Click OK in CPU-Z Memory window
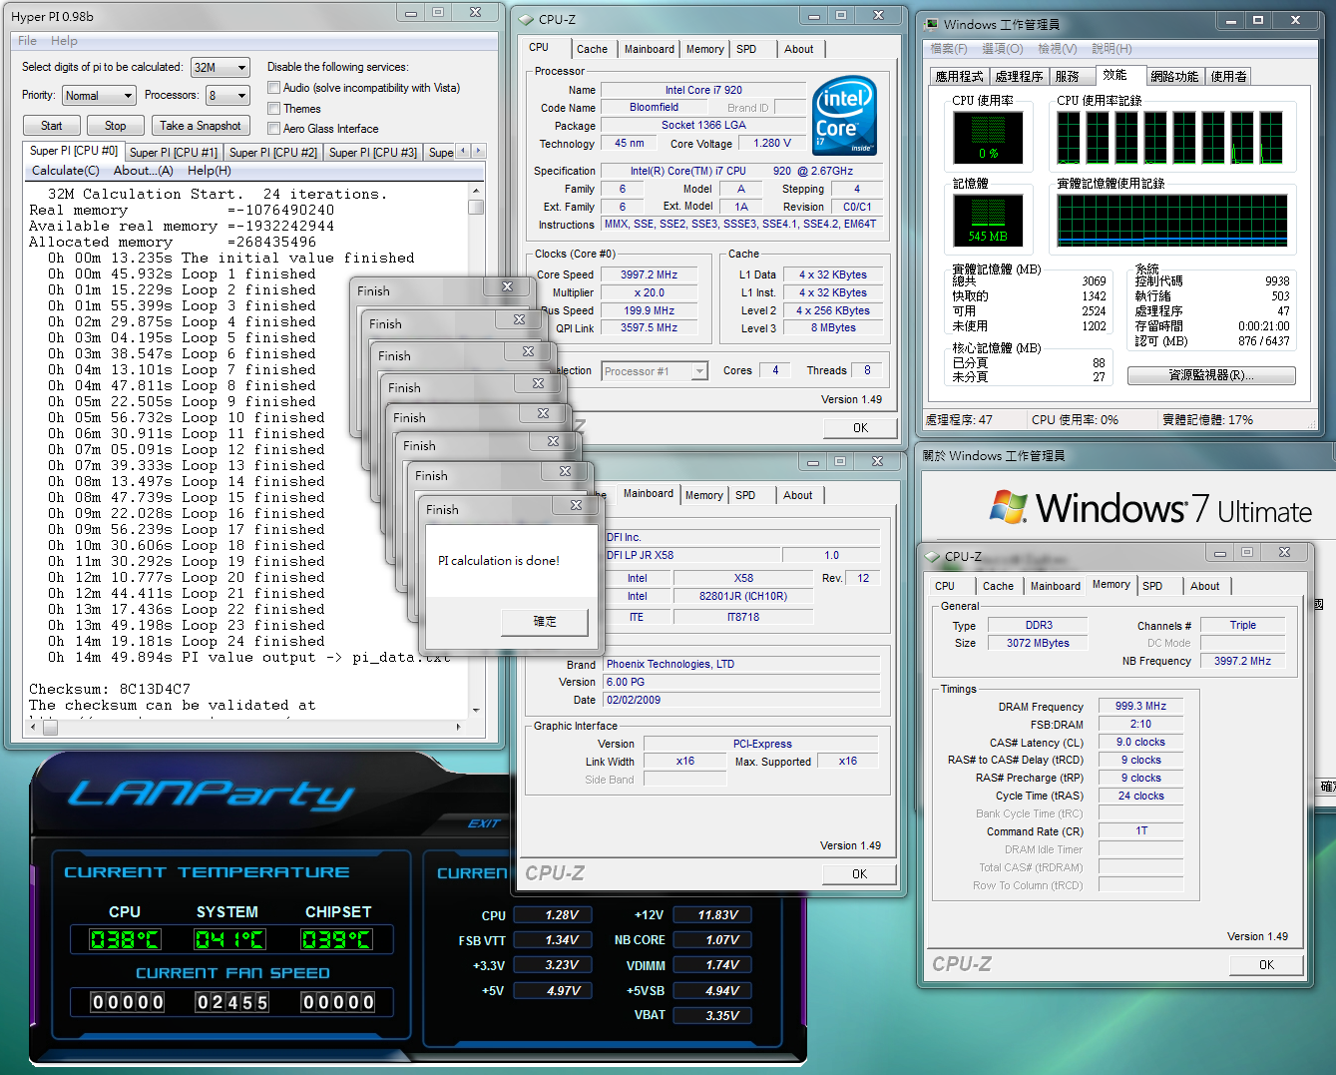Screen dimensions: 1336x1075 click(x=1266, y=964)
